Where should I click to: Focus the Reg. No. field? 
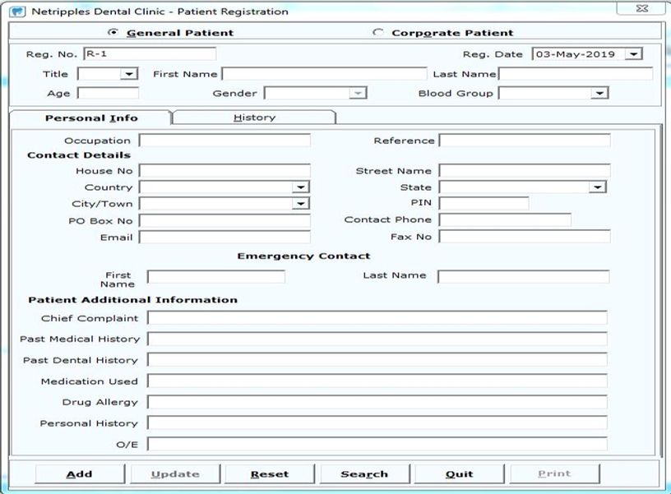(x=150, y=54)
